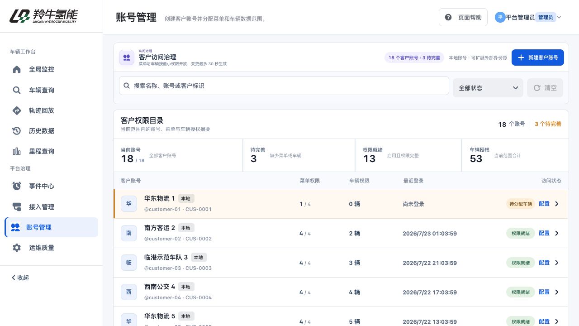Click the 运维质量 gear icon

pyautogui.click(x=17, y=248)
